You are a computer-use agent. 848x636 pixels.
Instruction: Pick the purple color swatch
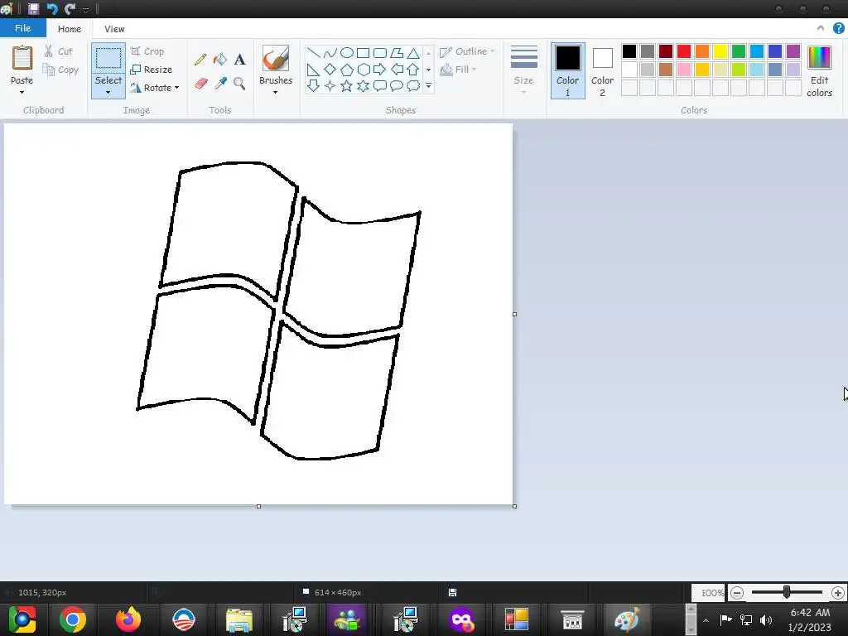(793, 51)
